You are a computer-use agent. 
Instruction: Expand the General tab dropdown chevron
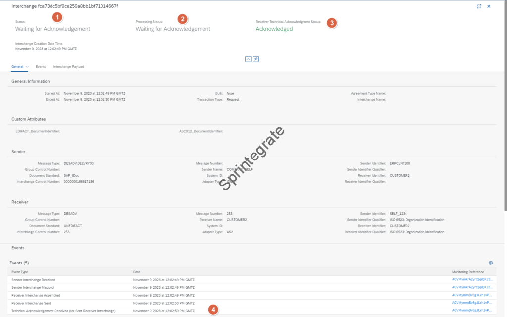(27, 66)
